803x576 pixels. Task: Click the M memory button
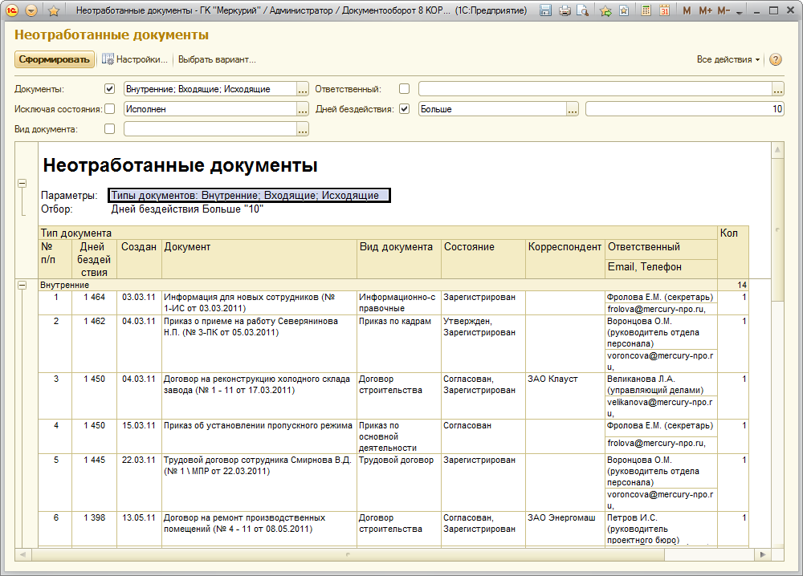687,10
